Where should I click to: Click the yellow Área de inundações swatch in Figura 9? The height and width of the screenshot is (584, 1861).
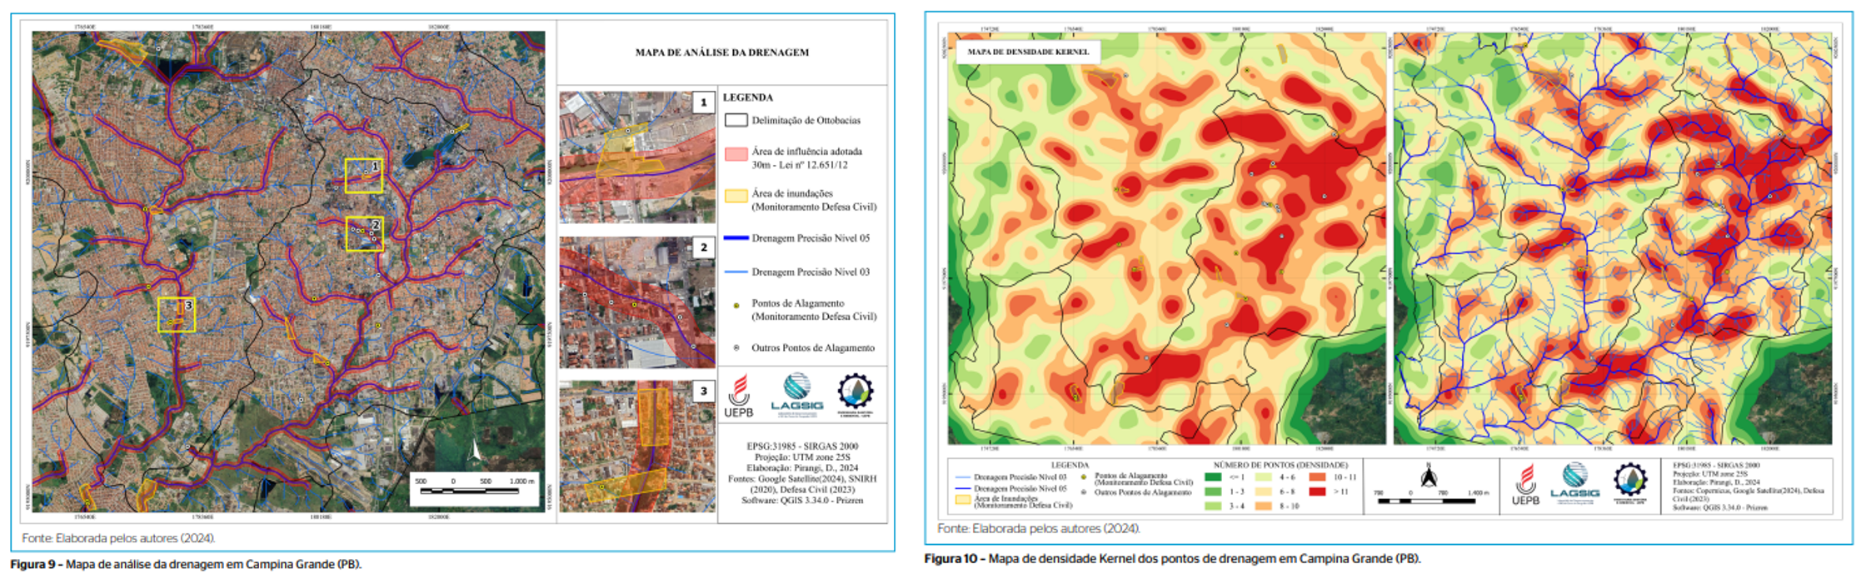click(736, 196)
